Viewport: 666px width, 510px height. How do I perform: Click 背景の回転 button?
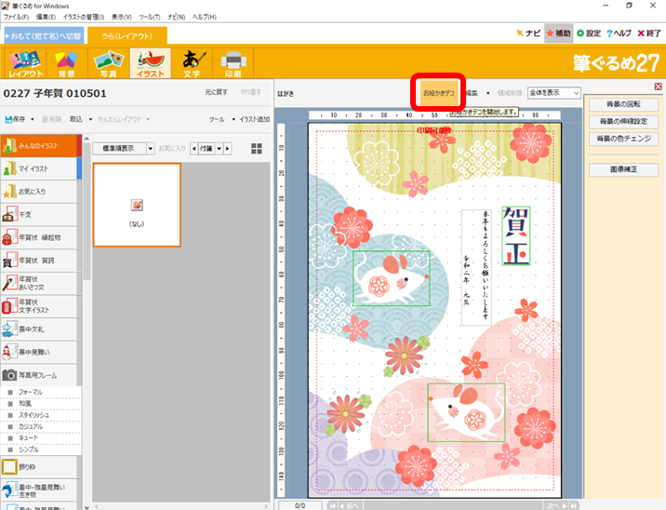(x=623, y=104)
